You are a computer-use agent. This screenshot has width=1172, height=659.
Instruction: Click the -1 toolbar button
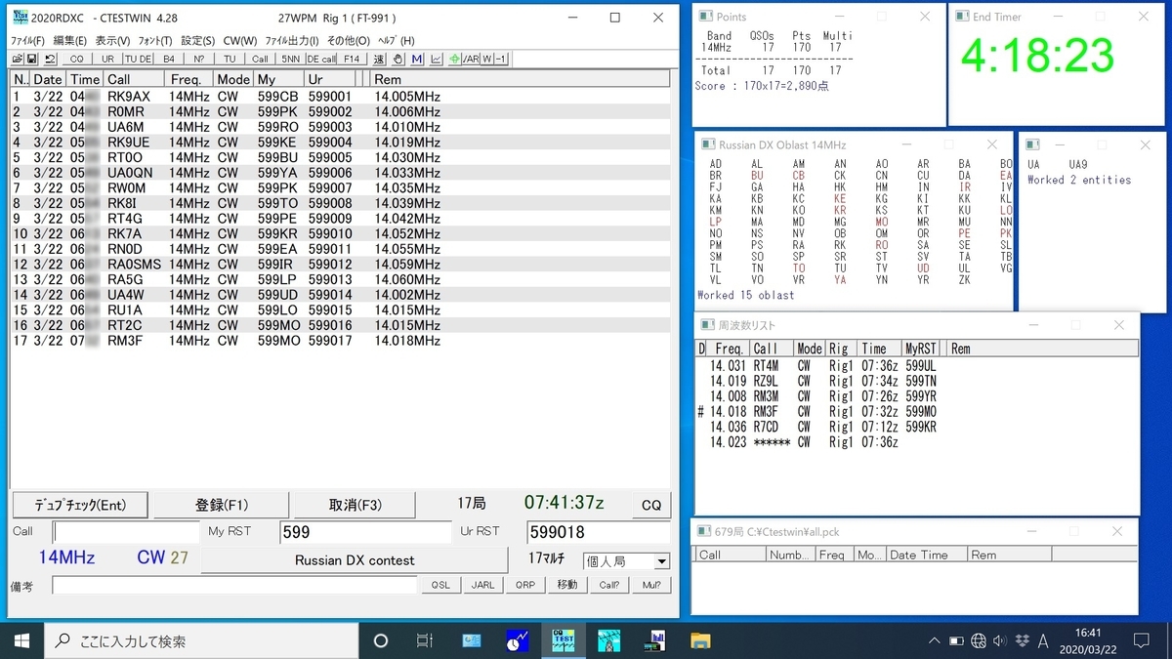pos(500,59)
